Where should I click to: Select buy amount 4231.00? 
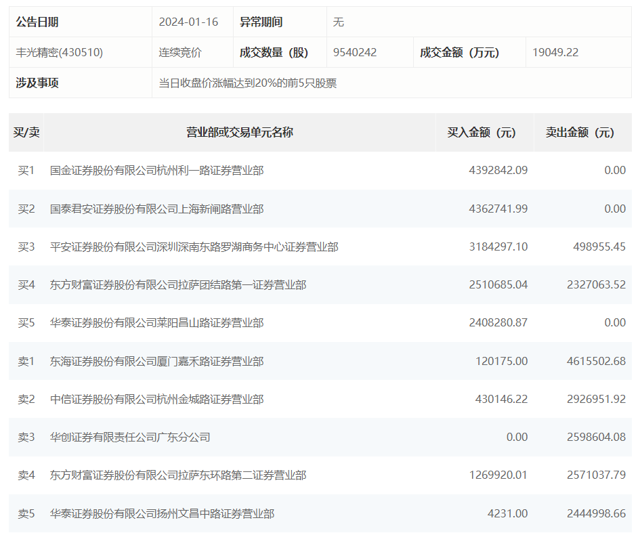(x=507, y=513)
